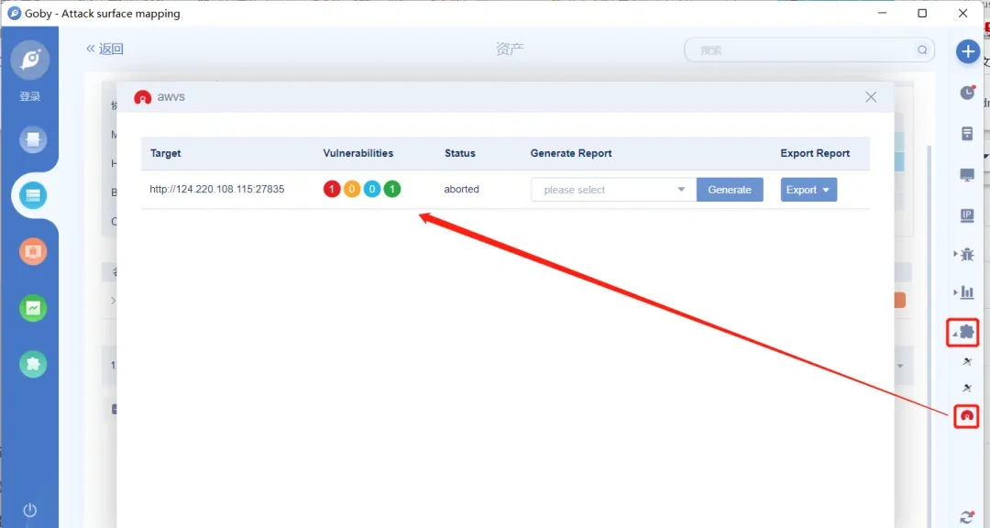Open the IP library icon
Screen dimensions: 990x528
(x=967, y=216)
